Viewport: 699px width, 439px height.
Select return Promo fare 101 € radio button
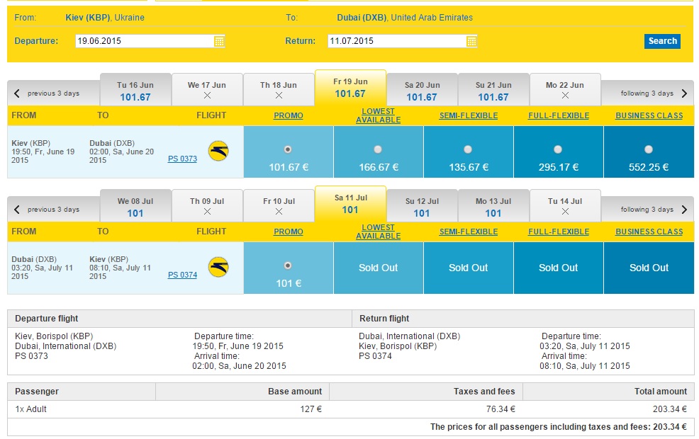(x=288, y=266)
